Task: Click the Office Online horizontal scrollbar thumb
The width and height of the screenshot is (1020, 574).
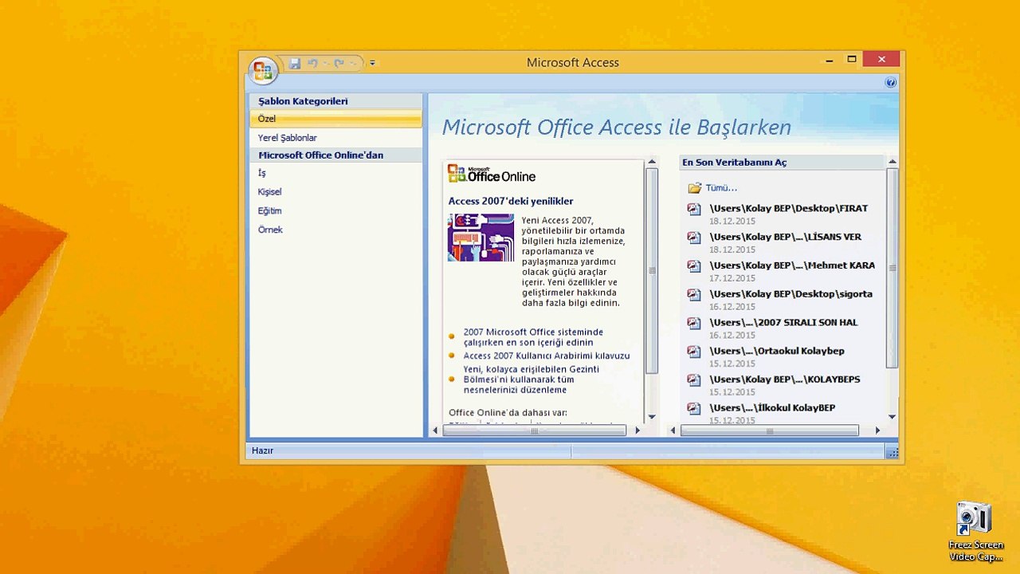Action: [x=534, y=431]
